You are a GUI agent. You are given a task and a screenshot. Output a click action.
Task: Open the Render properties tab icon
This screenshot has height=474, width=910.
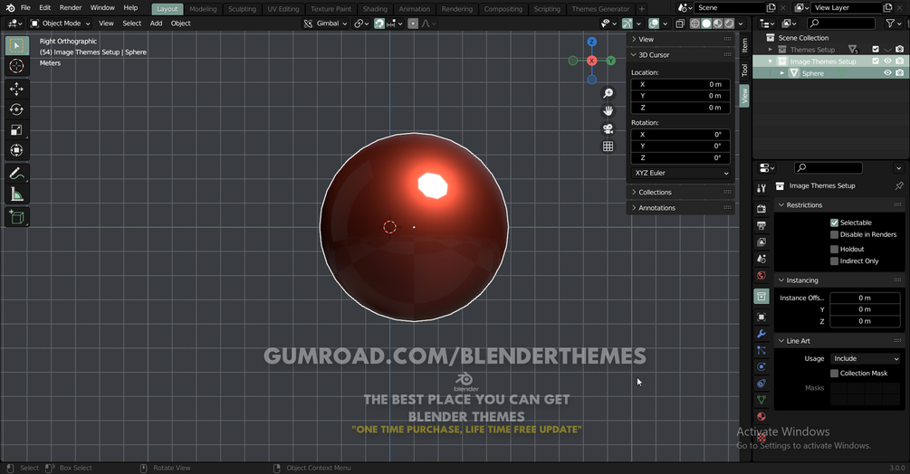762,209
